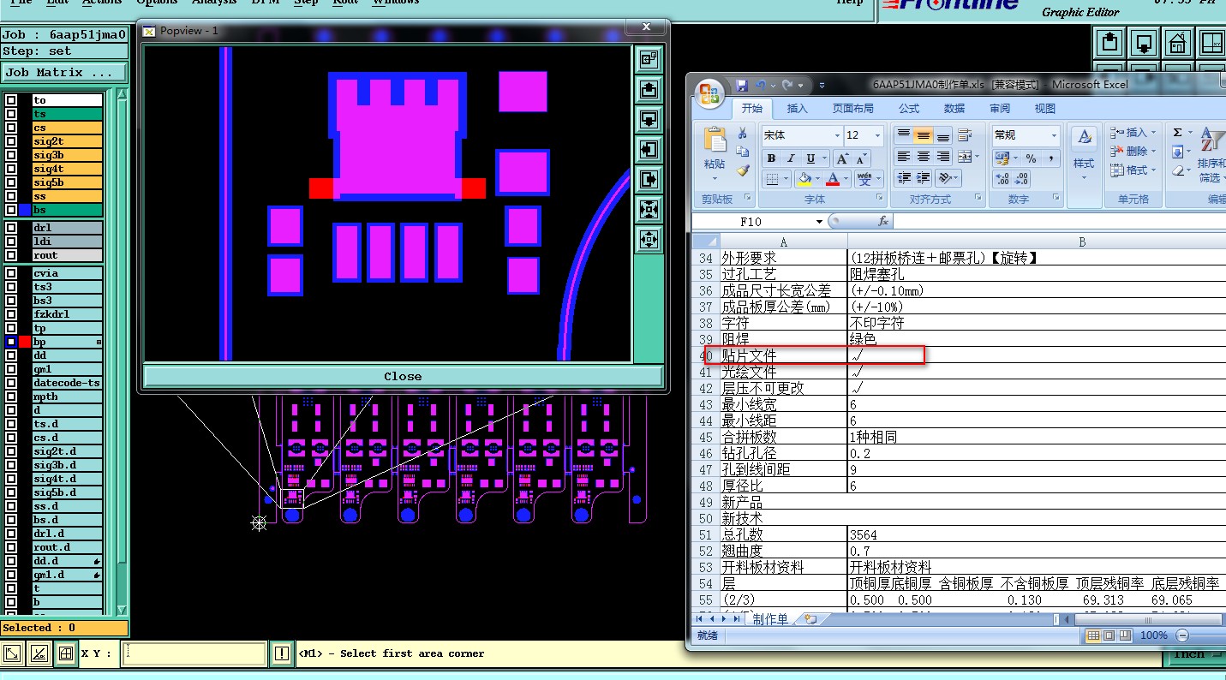Click the Graphic Editor pan-up icon
1226x680 pixels.
[1109, 41]
